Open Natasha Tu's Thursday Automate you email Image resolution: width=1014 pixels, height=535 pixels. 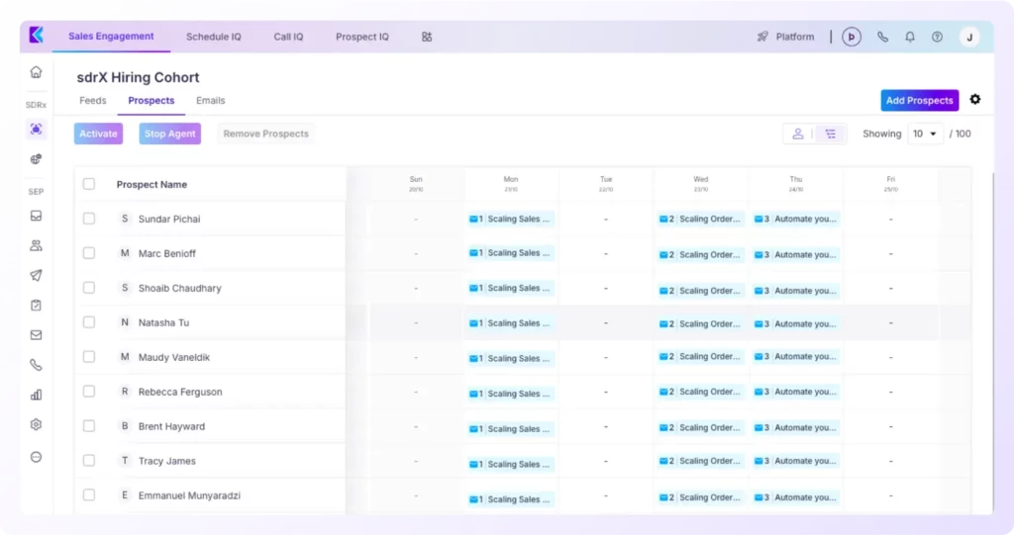tap(796, 323)
